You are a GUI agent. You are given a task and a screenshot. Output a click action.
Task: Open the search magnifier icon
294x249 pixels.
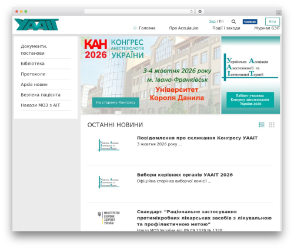233,22
